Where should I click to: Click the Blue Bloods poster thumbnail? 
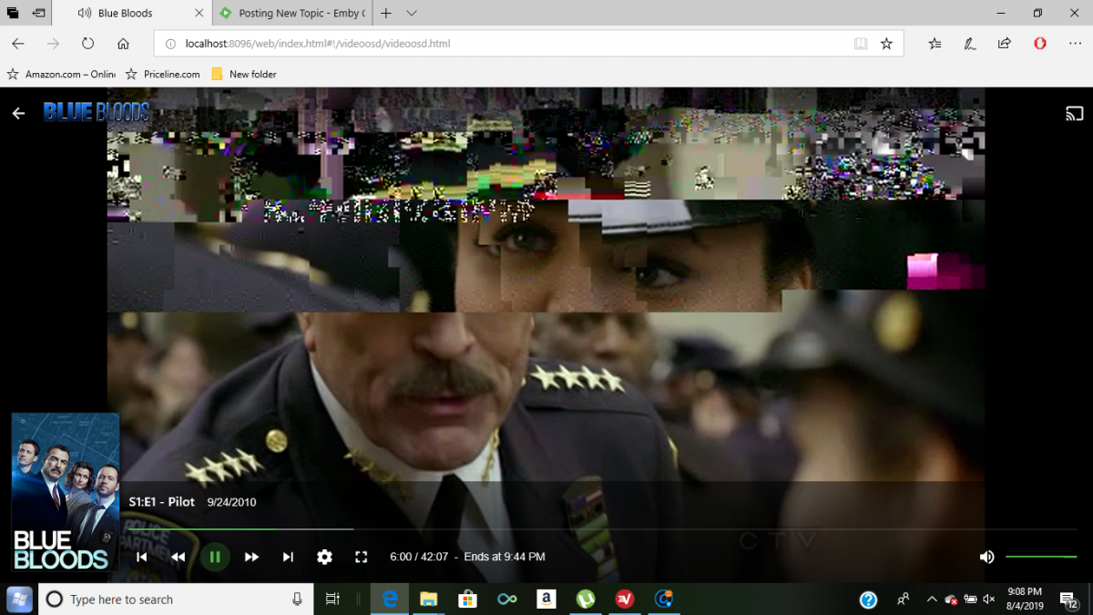pos(66,492)
